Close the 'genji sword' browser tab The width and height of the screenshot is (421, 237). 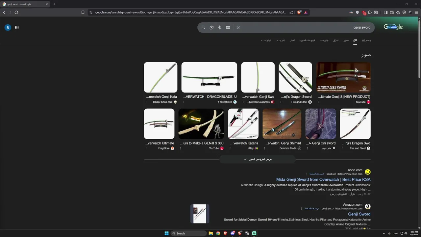coord(47,4)
